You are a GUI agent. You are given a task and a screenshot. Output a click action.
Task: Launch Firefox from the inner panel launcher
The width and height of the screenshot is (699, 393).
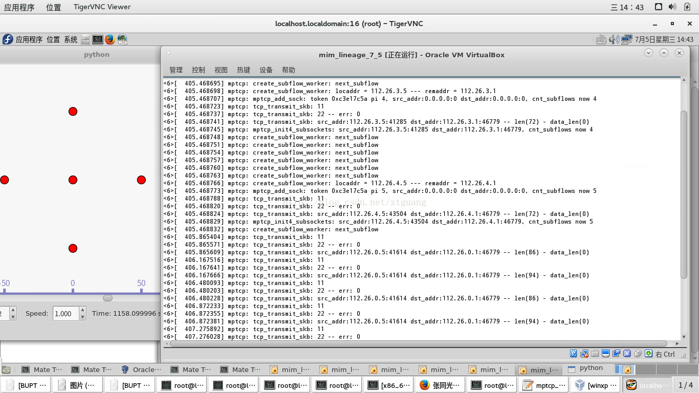[x=110, y=39]
